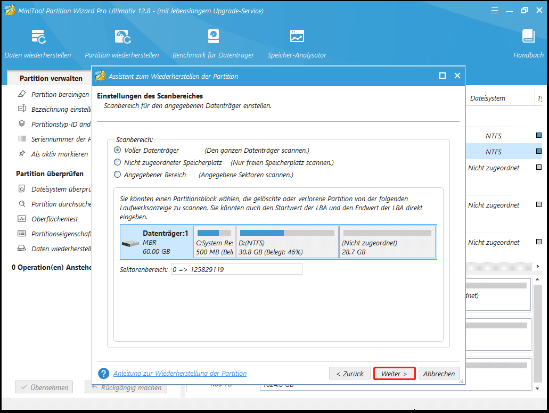
Task: Click the Datenträger:1 disk icon
Action: pos(130,243)
